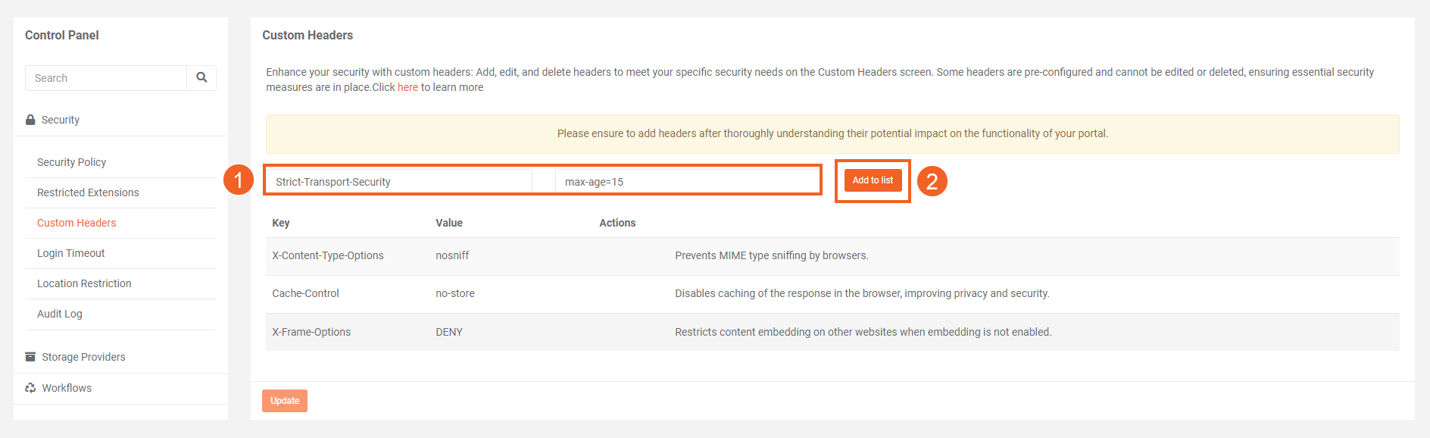The width and height of the screenshot is (1430, 438).
Task: Click the Storage Providers box icon
Action: [30, 357]
